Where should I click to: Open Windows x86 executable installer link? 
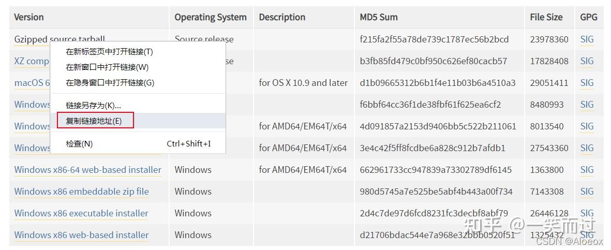pos(81,213)
